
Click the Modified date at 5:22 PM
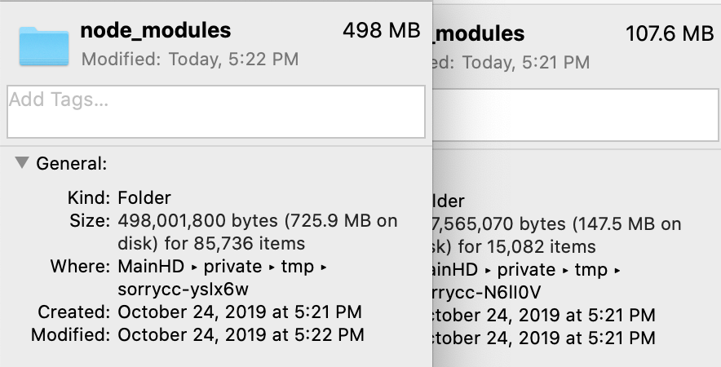239,334
